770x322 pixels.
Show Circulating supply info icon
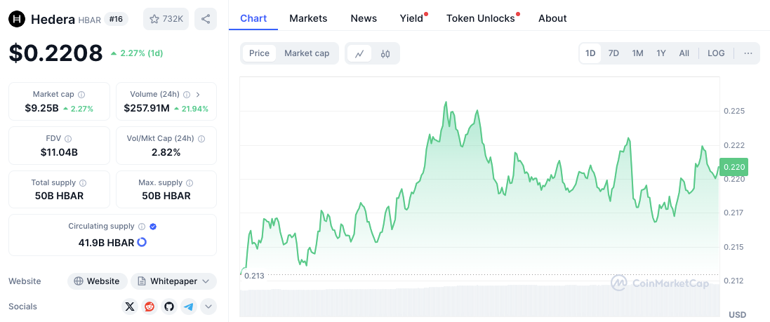coord(141,227)
